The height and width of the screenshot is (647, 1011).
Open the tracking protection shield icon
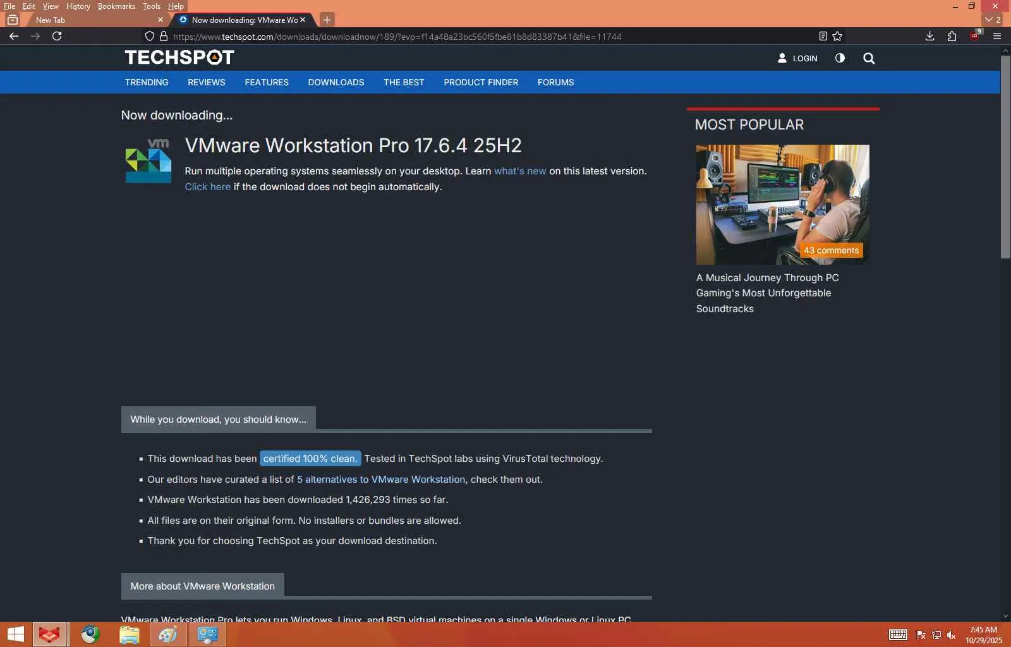[150, 36]
